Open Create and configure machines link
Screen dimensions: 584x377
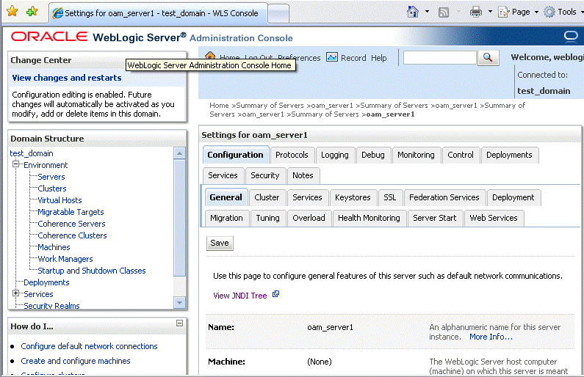(x=76, y=361)
